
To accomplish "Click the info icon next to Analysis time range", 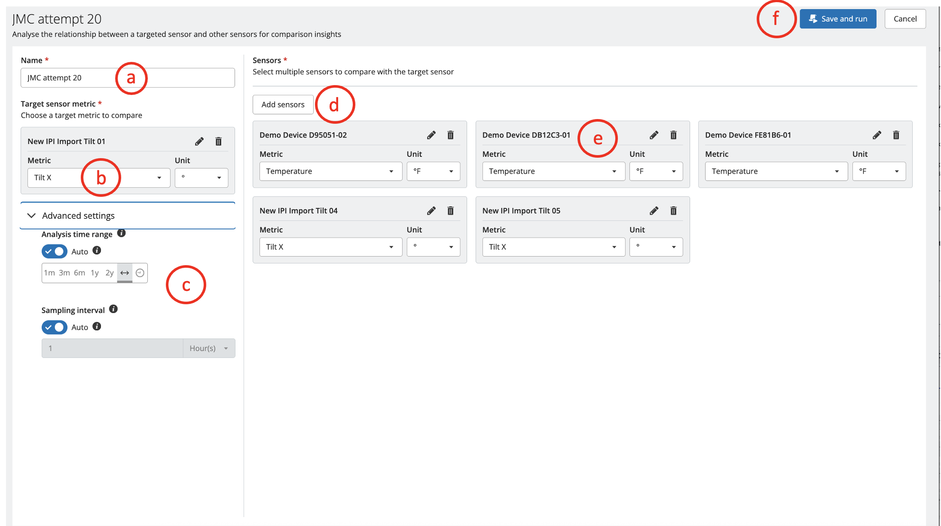I will point(122,233).
